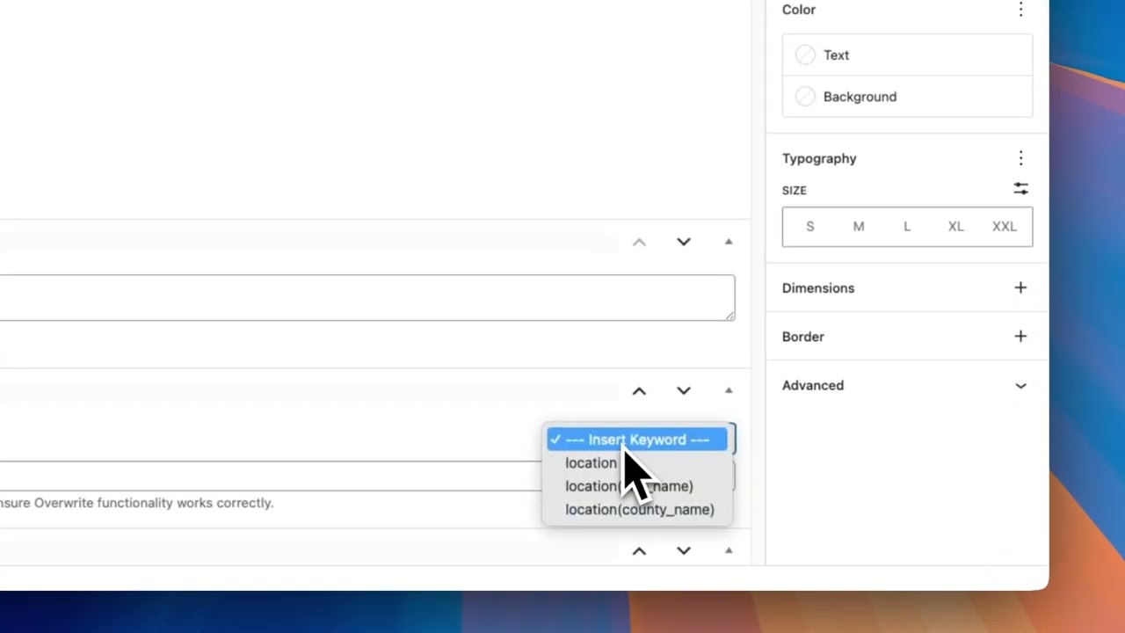
Task: Add a Dimensions setting with plus icon
Action: click(x=1020, y=287)
